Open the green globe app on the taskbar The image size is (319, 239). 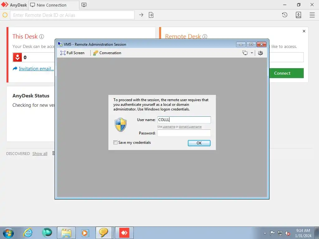pyautogui.click(x=47, y=233)
